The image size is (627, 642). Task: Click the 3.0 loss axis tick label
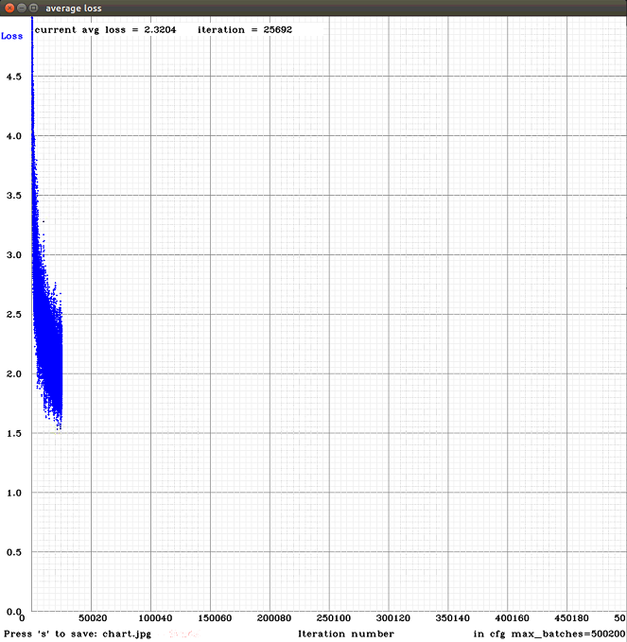(14, 255)
